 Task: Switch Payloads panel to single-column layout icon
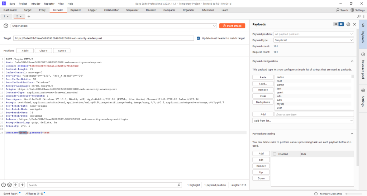(335, 24)
